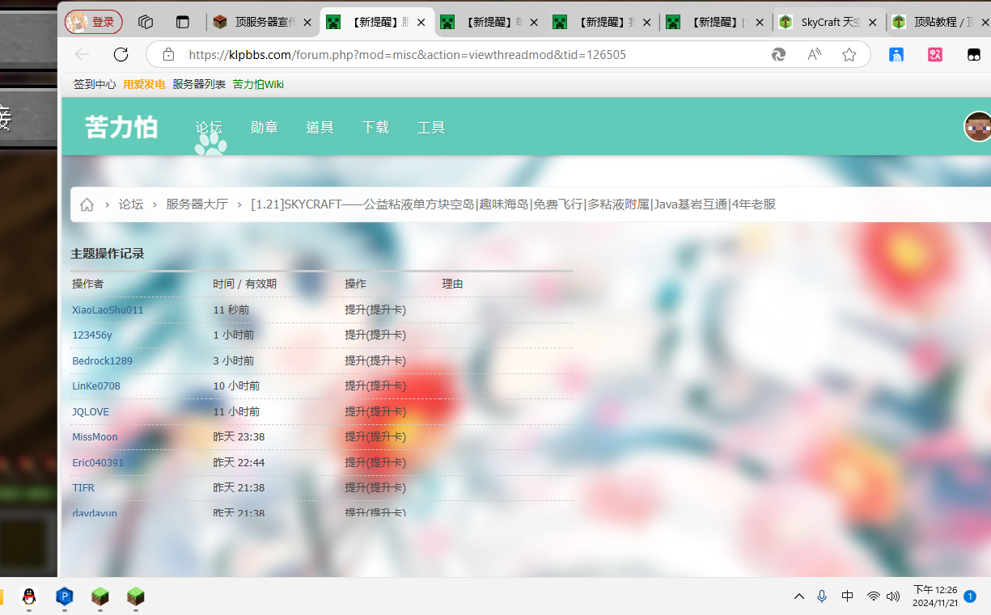Open the [1.21]SKYCRAFT thread breadcrumb link

[x=513, y=204]
